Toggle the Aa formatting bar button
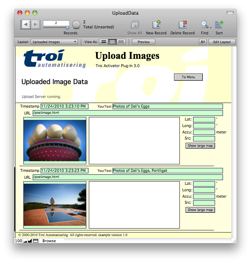 pos(203,42)
